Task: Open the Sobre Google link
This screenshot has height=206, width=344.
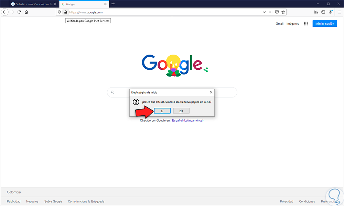Action: [x=53, y=202]
